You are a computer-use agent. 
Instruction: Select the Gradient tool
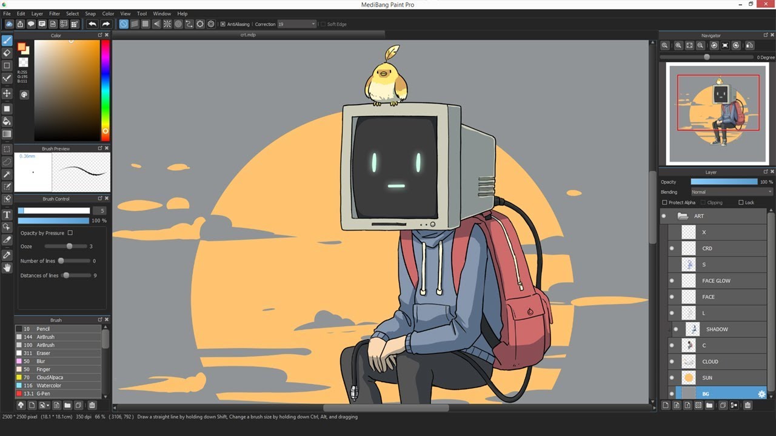click(x=7, y=134)
